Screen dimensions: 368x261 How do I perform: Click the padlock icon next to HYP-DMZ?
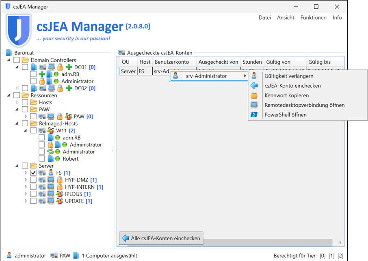pos(59,180)
